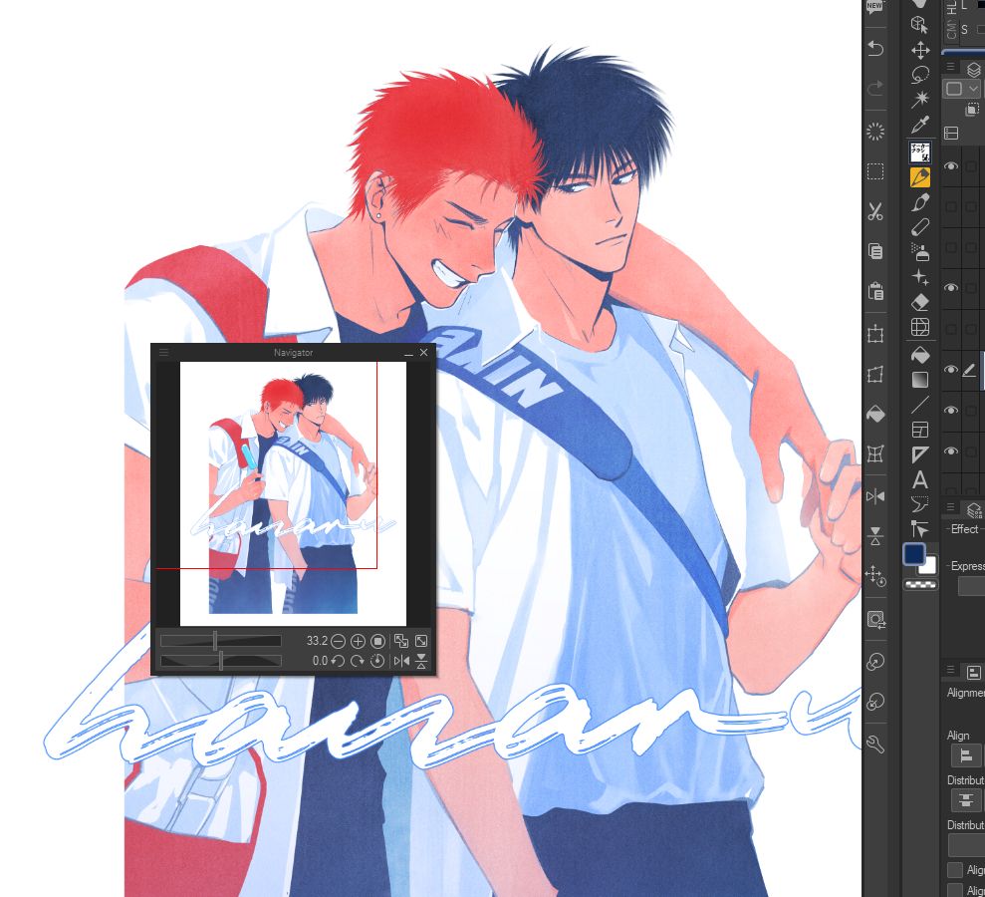Screen dimensions: 985x897
Task: Click the Undo arrow in the command bar
Action: click(875, 49)
